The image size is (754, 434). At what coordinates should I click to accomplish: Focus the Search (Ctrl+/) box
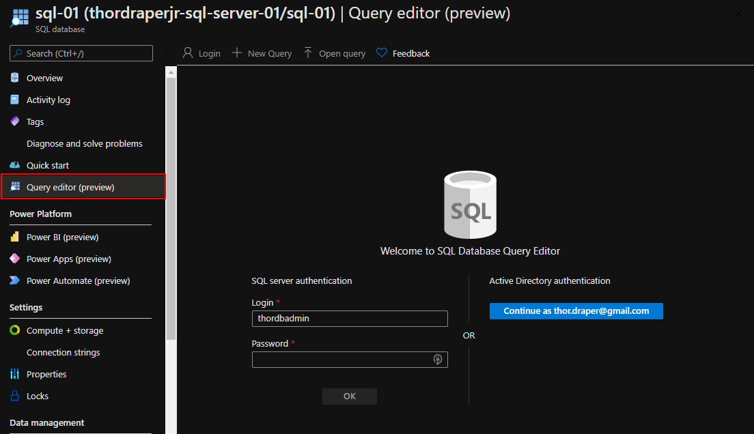coord(81,53)
